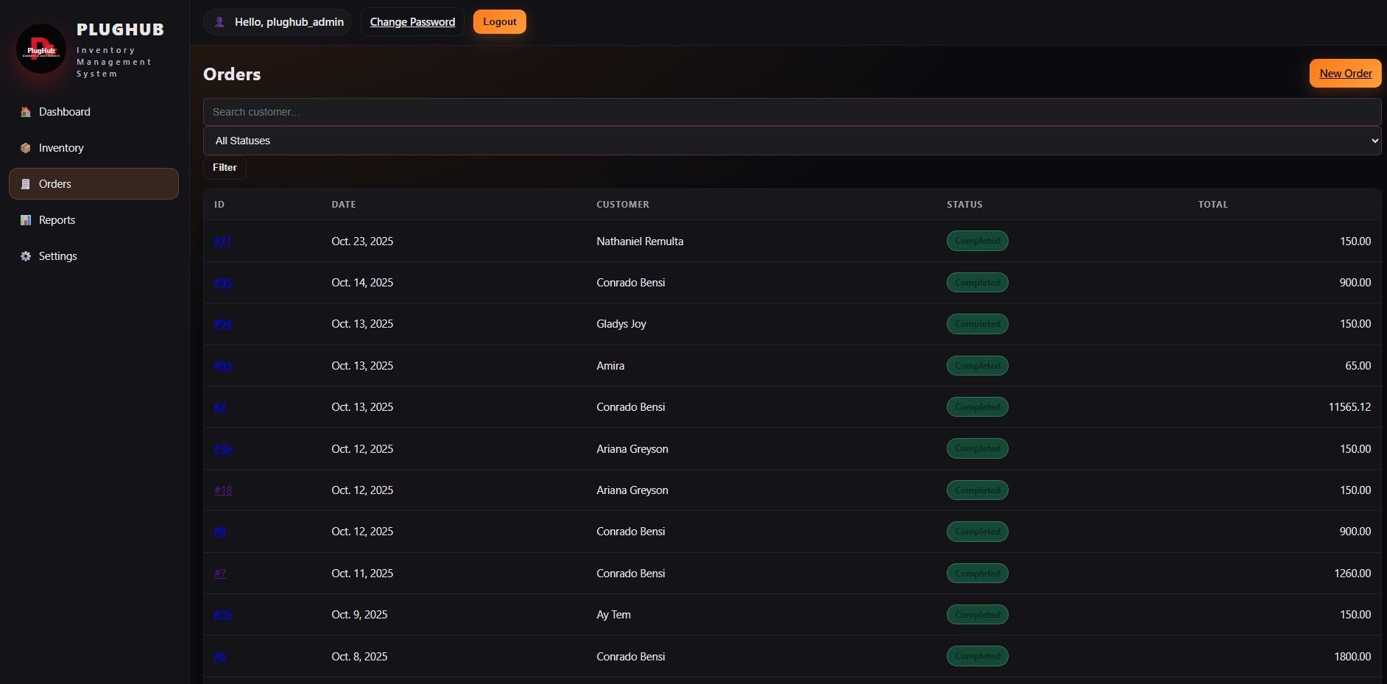Screen dimensions: 1387x684
Task: Click Completed badge on Ay Tem's order
Action: click(x=978, y=615)
